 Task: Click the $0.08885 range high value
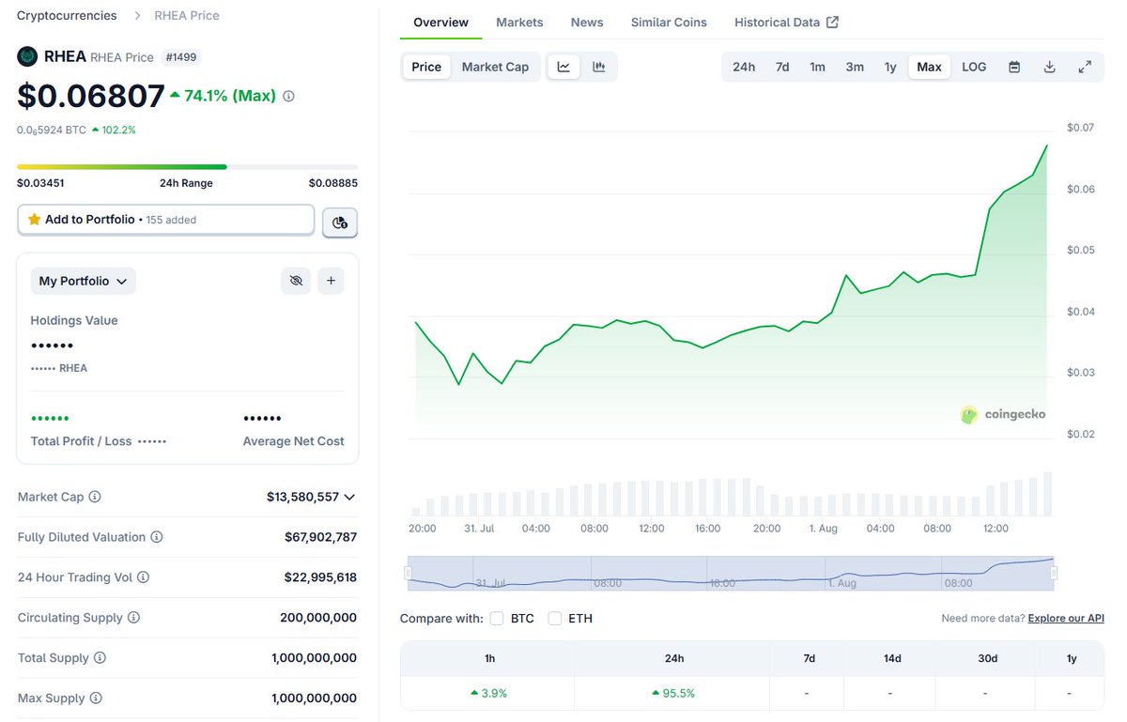pyautogui.click(x=333, y=183)
